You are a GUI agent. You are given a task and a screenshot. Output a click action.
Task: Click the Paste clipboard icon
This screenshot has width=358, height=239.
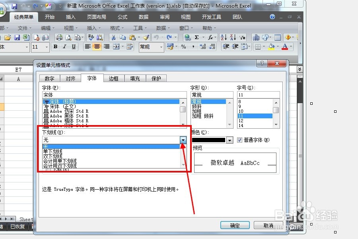pos(132,37)
